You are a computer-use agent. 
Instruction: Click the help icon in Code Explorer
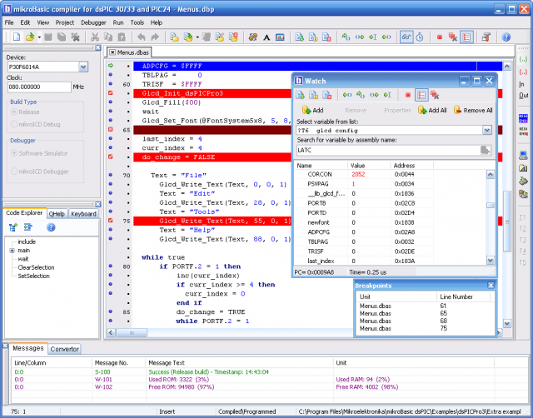coord(51,227)
